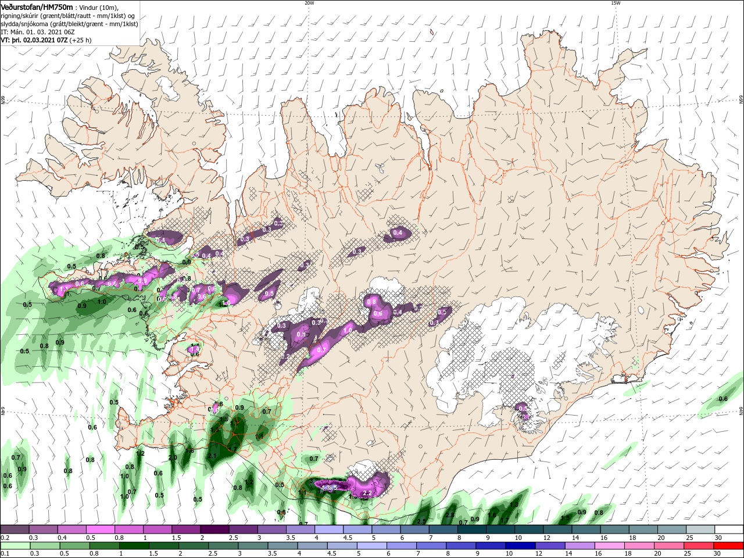Click the '2.0' rain value off southwest coast
The image size is (744, 558).
(173, 457)
